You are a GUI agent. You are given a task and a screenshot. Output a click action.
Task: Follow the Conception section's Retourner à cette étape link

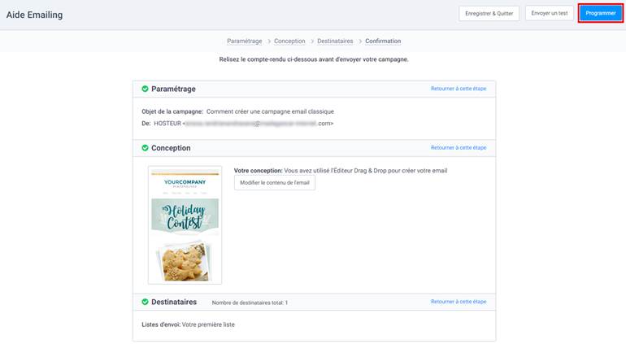[459, 148]
